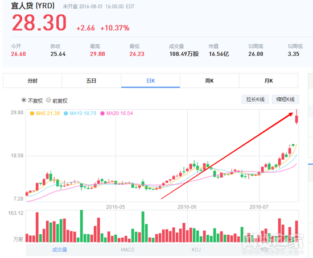Click the 2016-05 date axis label

coord(116,207)
